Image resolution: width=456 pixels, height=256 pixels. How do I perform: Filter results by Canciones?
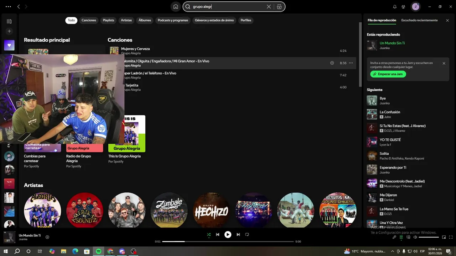coord(89,20)
